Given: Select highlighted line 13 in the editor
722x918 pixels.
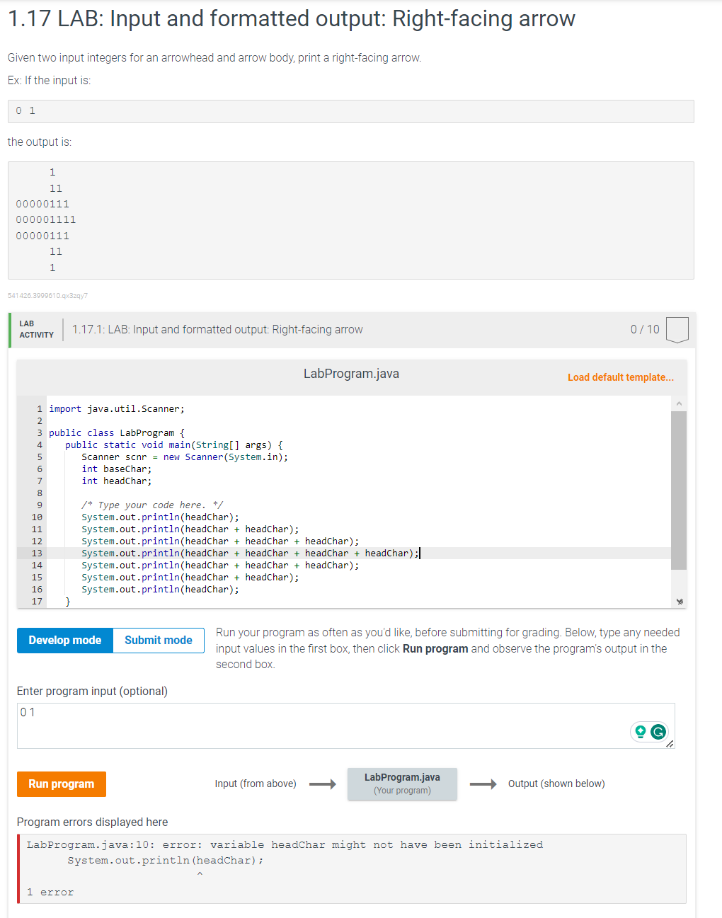Looking at the screenshot, I should coord(248,553).
